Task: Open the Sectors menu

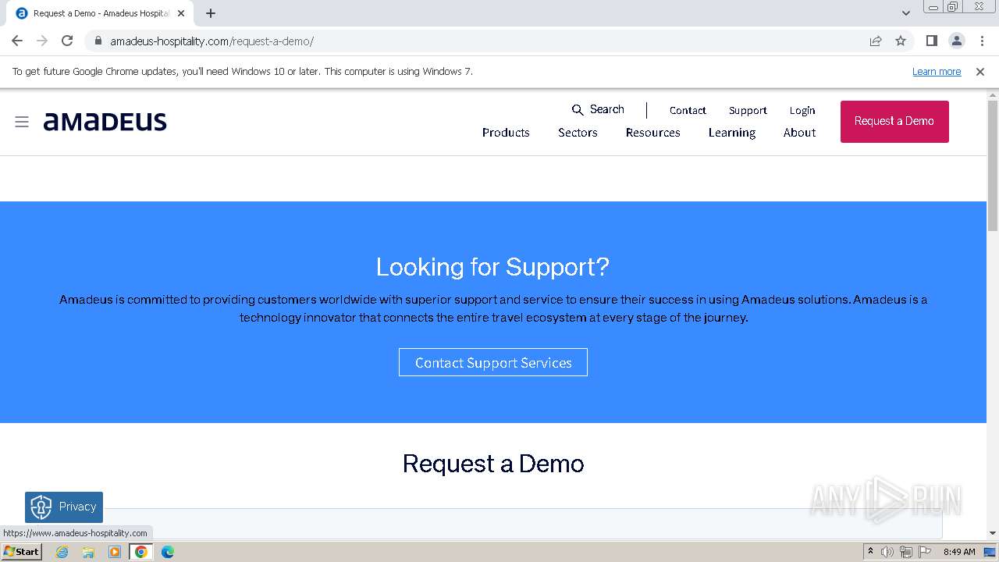Action: [578, 133]
